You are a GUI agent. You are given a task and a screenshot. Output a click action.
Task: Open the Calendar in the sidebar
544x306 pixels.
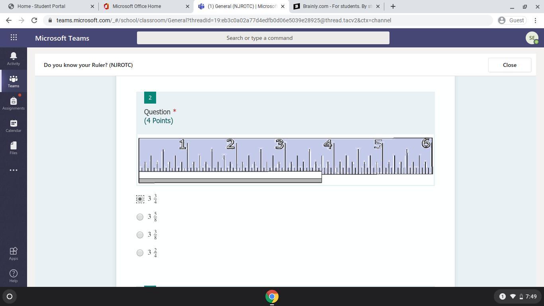pyautogui.click(x=14, y=126)
